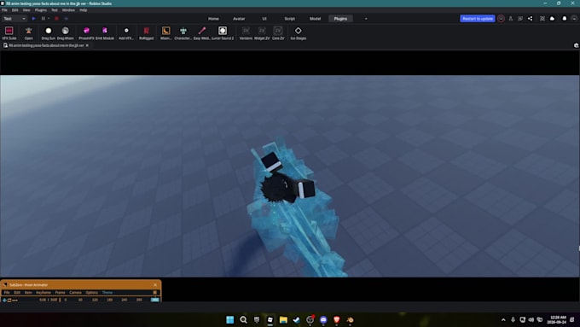This screenshot has width=580, height=327.
Task: Open Moon Animator File menu
Action: tap(7, 293)
